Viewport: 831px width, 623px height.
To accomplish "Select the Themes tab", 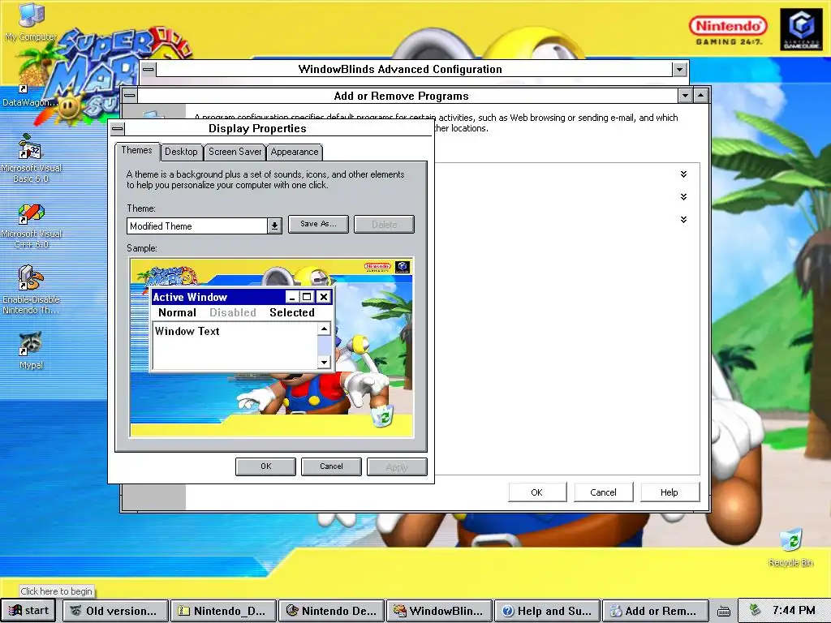I will 136,150.
